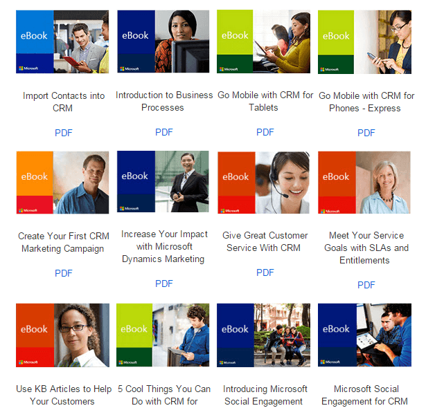435x408 pixels.
Task: Open the Meet Your Service Goals eBook cover
Action: pos(364,183)
